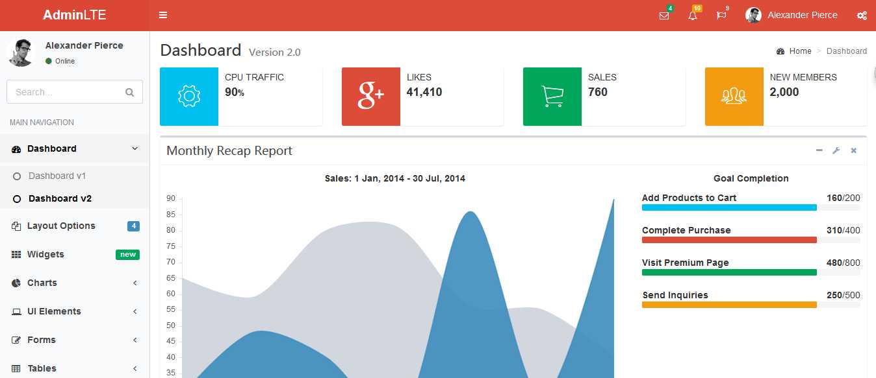Click the Visit Premium Page progress bar
Image resolution: width=876 pixels, height=378 pixels.
751,272
